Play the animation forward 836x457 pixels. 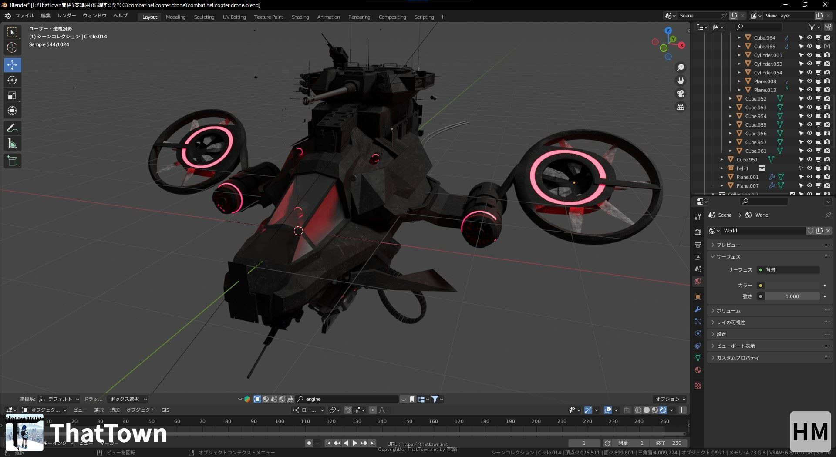coord(354,443)
